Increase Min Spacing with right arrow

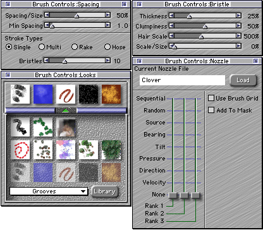pos(107,25)
